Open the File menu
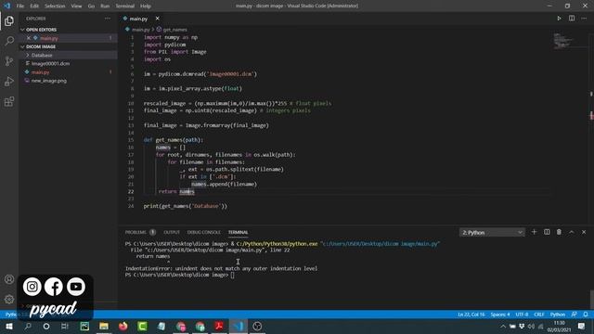594x334 pixels. [20, 6]
